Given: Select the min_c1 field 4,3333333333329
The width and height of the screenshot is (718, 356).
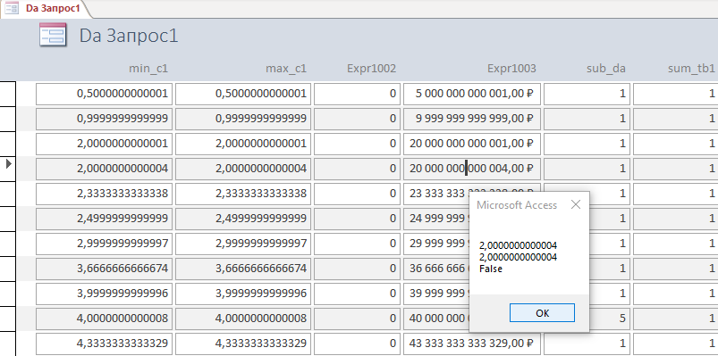Looking at the screenshot, I should [104, 344].
